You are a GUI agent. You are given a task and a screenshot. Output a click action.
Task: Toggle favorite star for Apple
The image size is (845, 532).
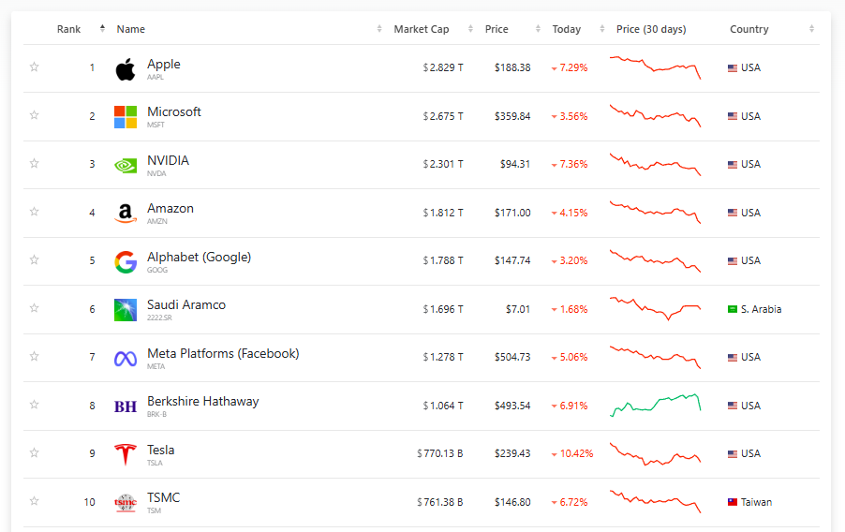tap(35, 66)
